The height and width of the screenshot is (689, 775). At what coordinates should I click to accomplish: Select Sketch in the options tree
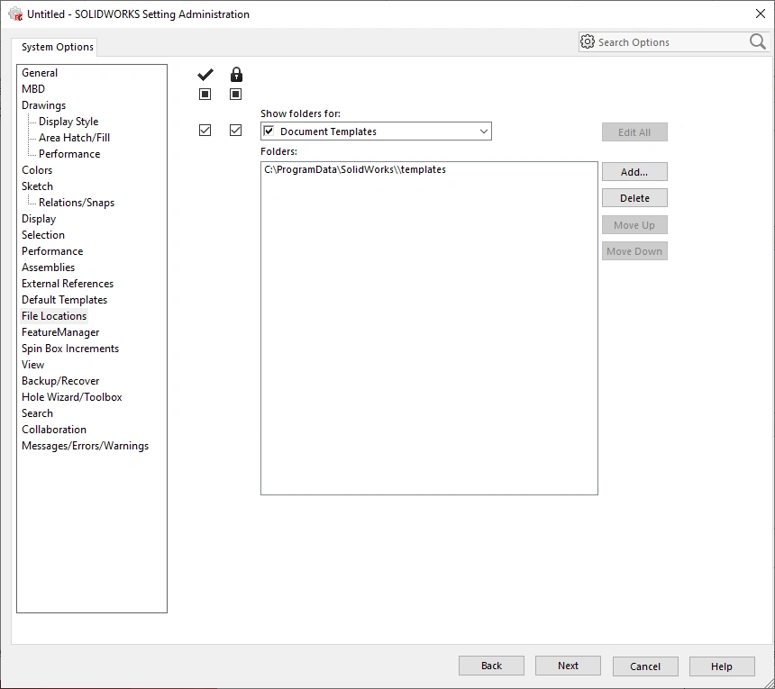(x=37, y=186)
